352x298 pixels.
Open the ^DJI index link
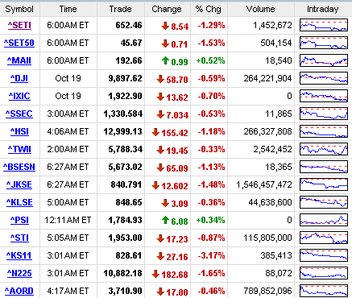tap(19, 78)
